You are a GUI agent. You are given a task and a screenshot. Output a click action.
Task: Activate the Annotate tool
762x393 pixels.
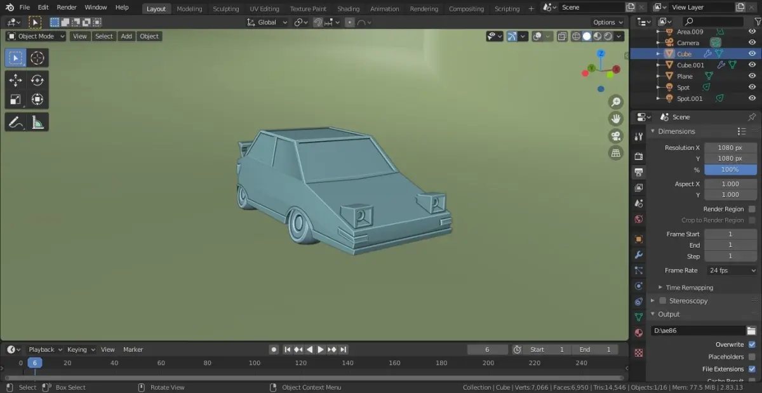(x=16, y=122)
